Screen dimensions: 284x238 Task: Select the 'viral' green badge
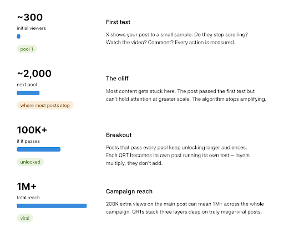[x=25, y=218]
